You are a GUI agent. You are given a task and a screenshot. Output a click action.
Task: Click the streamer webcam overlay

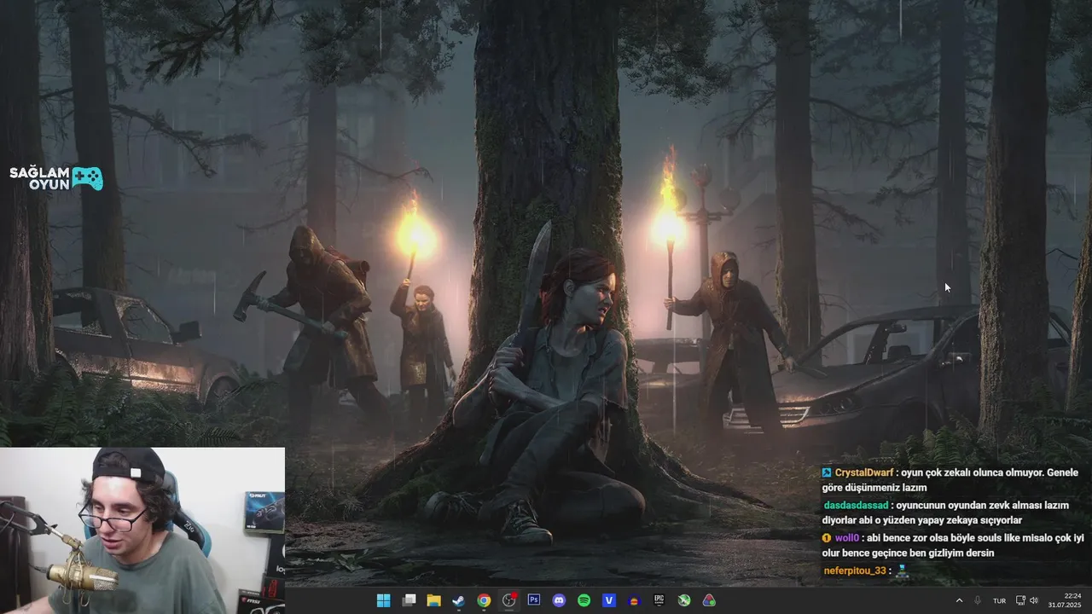142,530
